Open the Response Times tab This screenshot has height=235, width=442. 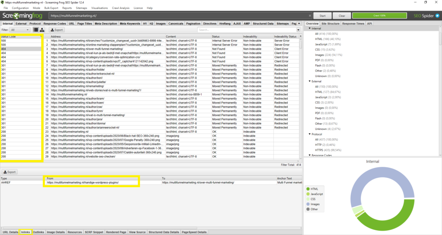click(x=353, y=24)
